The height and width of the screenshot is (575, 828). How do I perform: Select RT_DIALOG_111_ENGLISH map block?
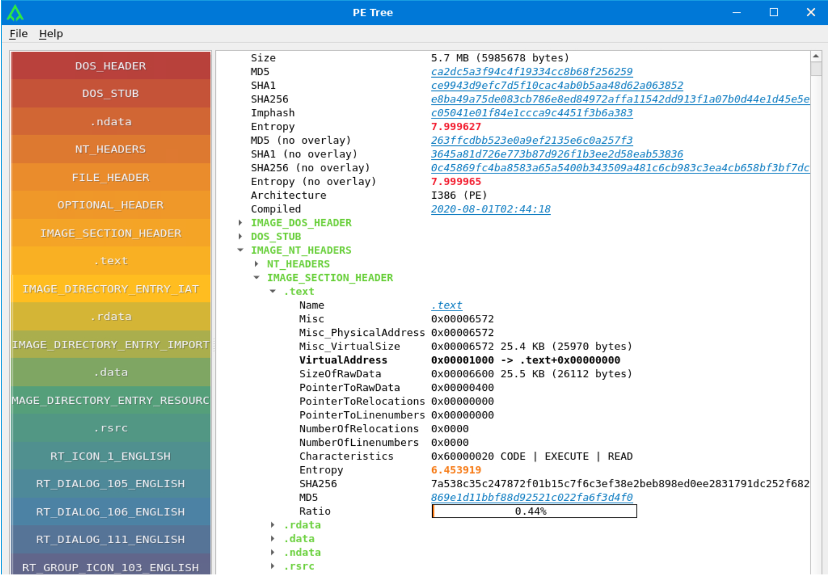[110, 539]
